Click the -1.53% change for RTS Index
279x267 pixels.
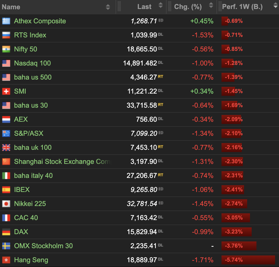203,35
